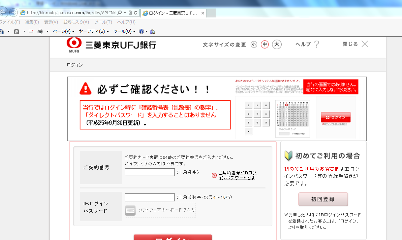402x240 pixels.
Task: Go forward with the browser forward arrow
Action: (x=13, y=13)
